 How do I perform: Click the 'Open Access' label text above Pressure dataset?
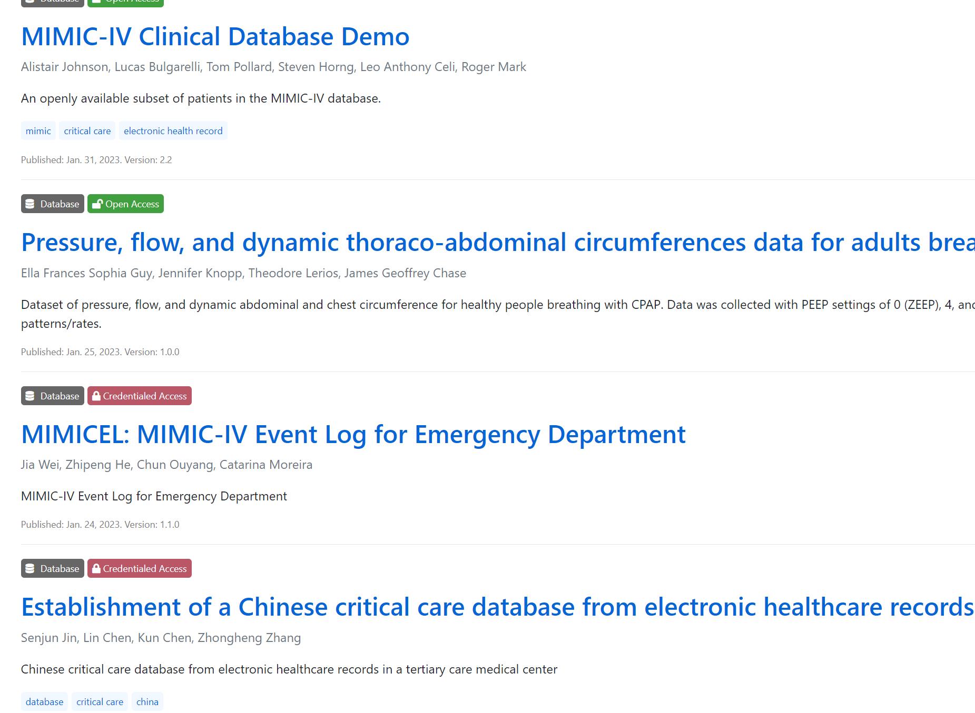tap(132, 204)
